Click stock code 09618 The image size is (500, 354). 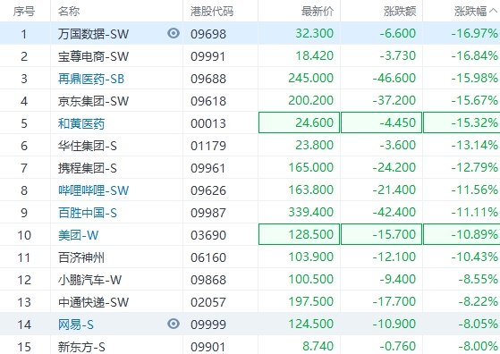[208, 101]
